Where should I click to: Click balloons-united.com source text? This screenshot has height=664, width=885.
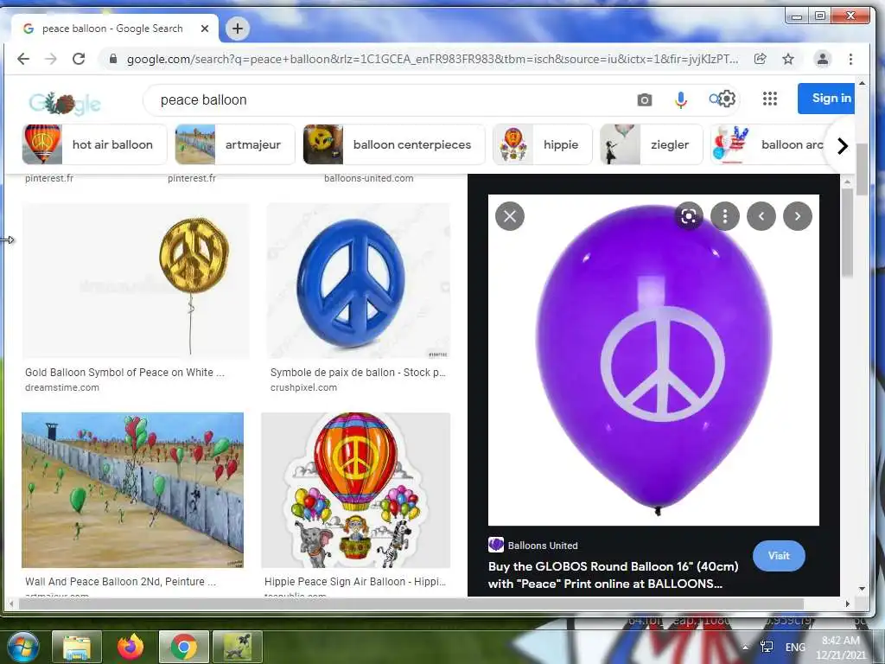[x=368, y=178]
